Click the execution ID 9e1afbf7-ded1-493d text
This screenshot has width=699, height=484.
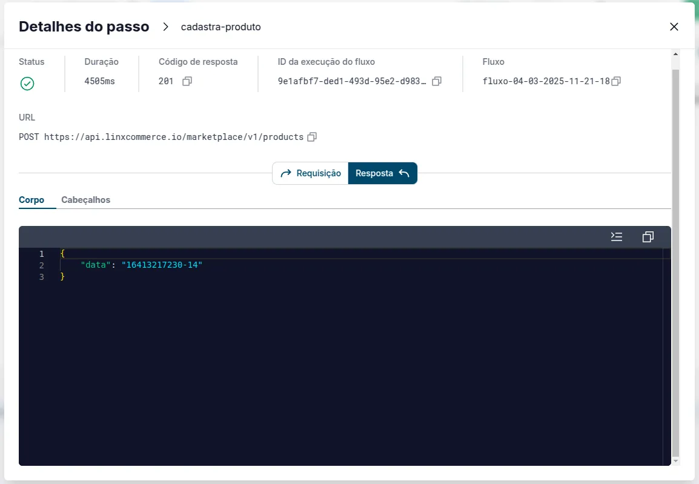tap(352, 81)
